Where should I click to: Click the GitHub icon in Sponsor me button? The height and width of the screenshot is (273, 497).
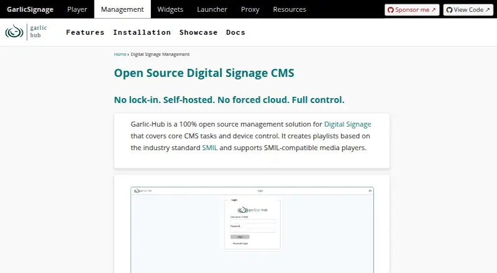click(391, 10)
